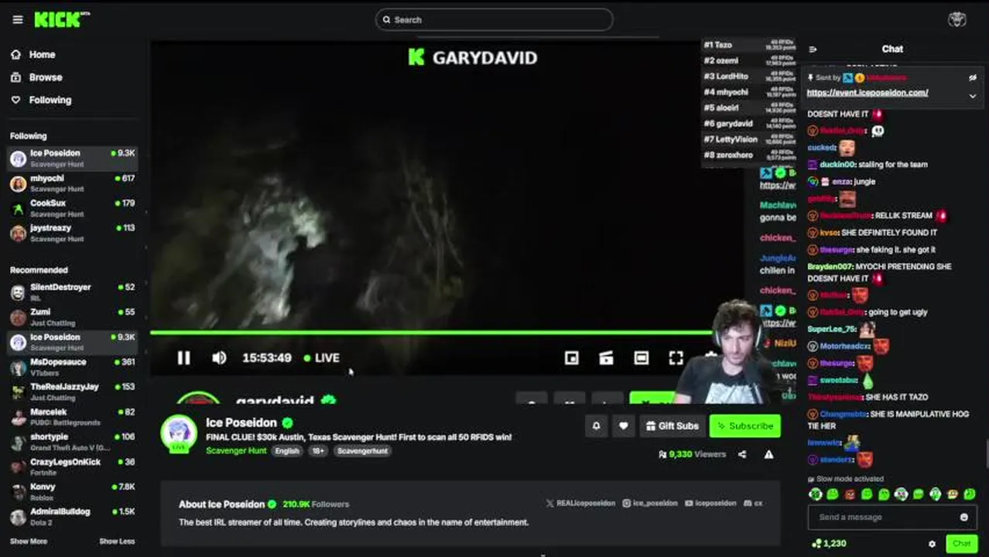
Task: Open the emoji picker in the message box
Action: [963, 517]
